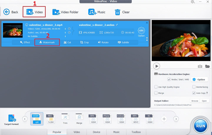Expand the No Subtitle selector

[65, 36]
